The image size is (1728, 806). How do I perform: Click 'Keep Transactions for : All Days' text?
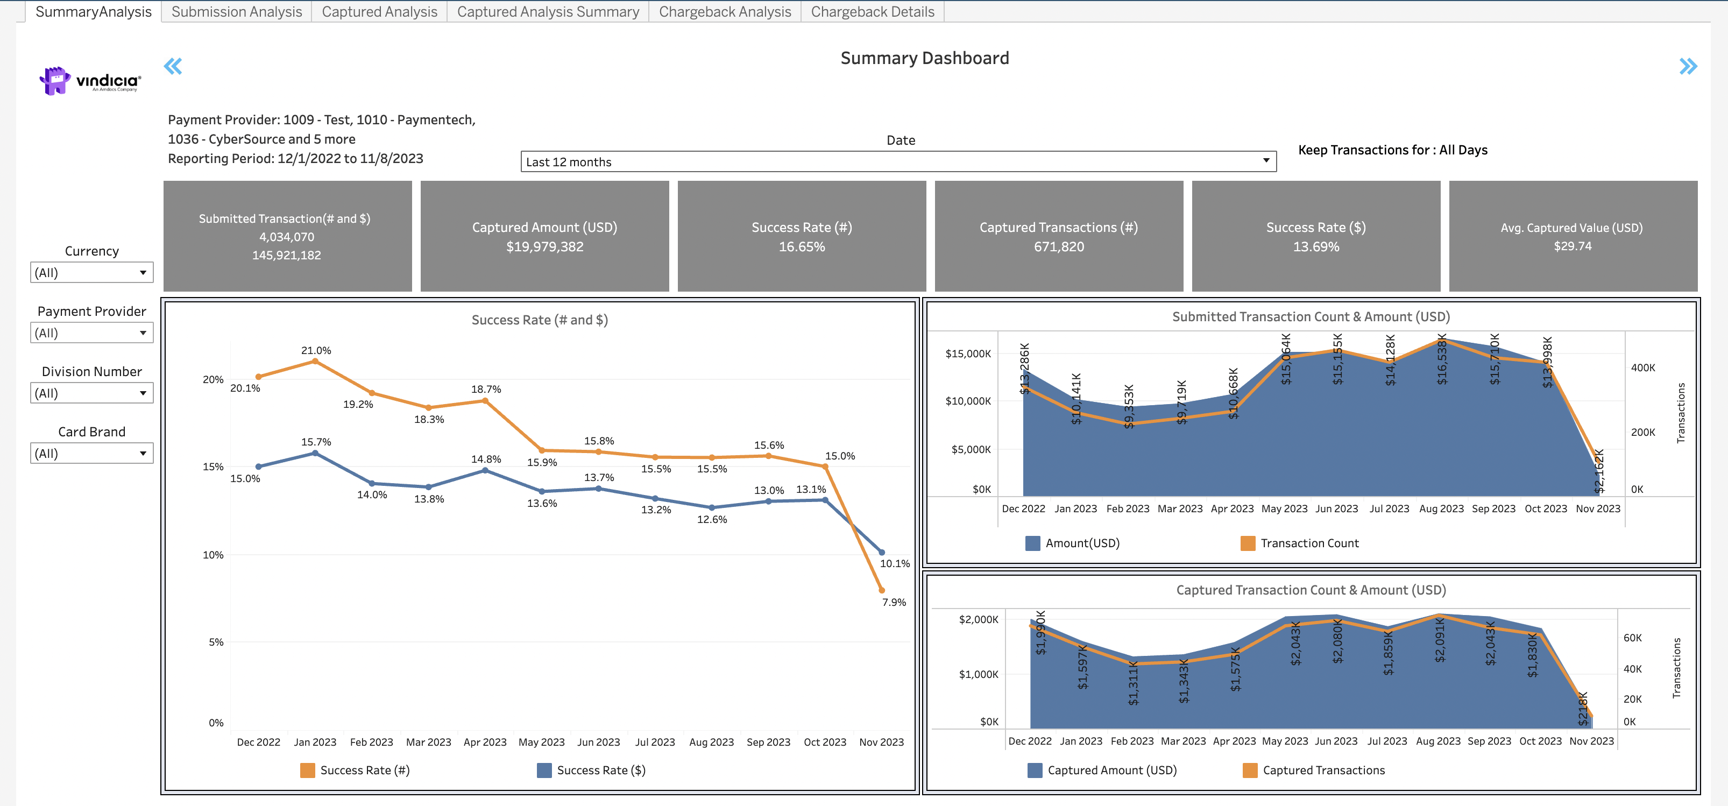point(1393,150)
